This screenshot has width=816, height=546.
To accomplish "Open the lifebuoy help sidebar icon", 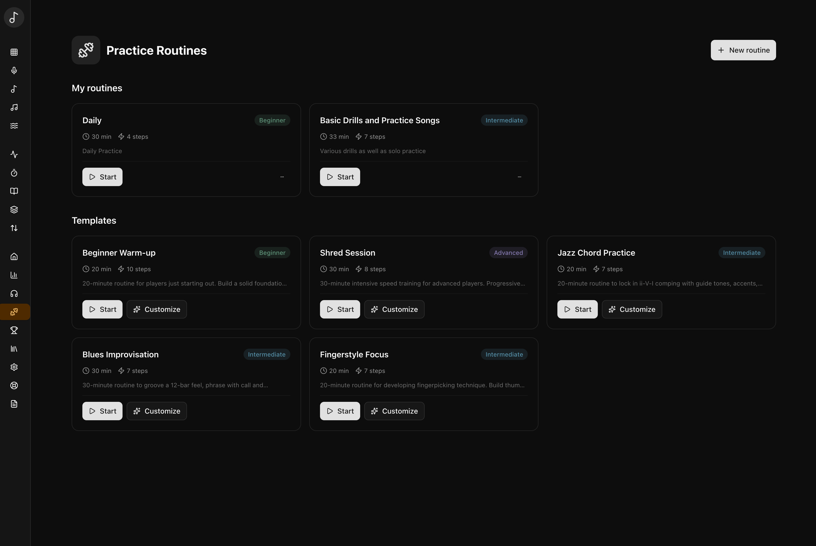I will pyautogui.click(x=14, y=385).
